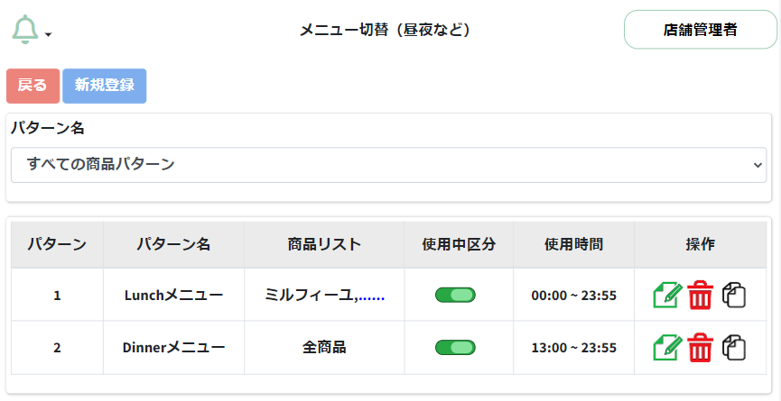Delete the Lunchメニュー pattern

(x=700, y=295)
